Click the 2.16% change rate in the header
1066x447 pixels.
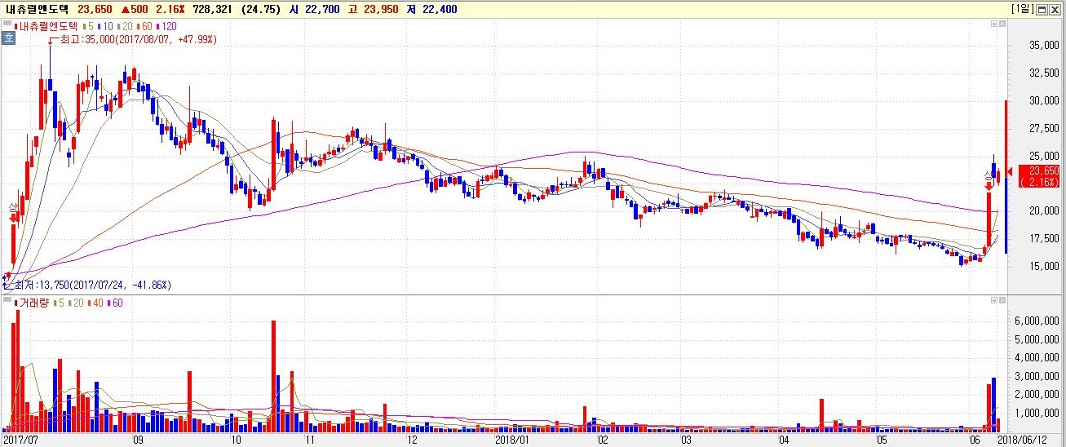coord(172,10)
